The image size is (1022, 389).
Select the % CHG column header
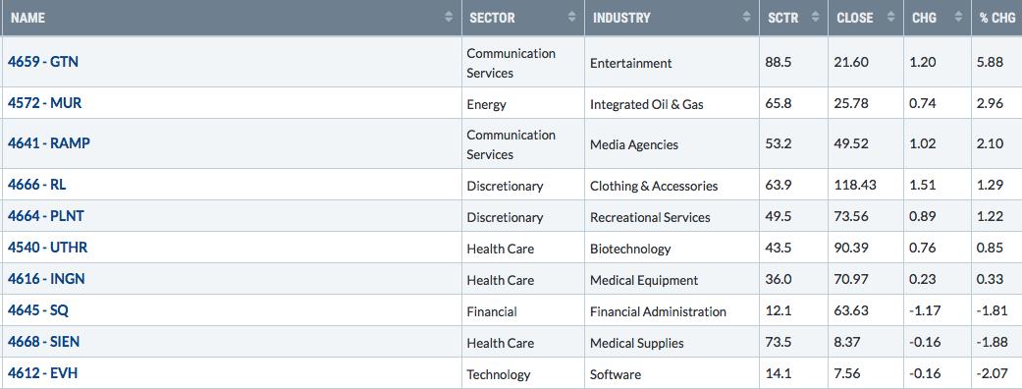[x=997, y=19]
